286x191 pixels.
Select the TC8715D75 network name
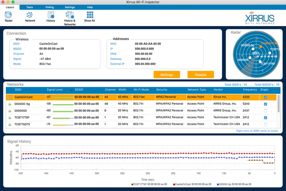(22, 124)
